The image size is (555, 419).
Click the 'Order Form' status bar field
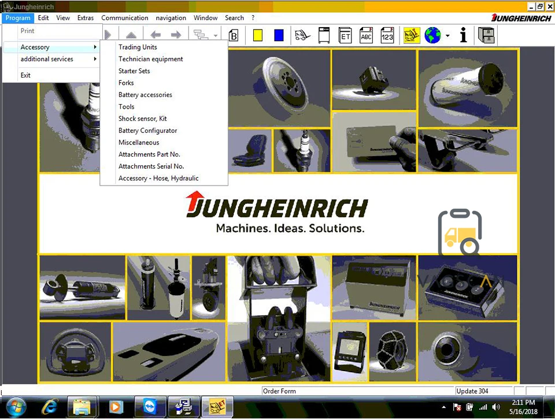point(357,391)
